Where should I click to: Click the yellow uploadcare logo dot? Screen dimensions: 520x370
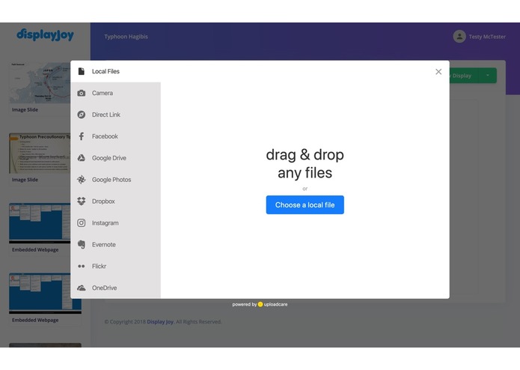pyautogui.click(x=260, y=304)
